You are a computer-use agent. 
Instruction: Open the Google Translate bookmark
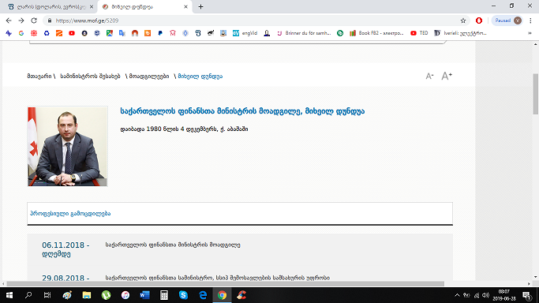click(122, 33)
